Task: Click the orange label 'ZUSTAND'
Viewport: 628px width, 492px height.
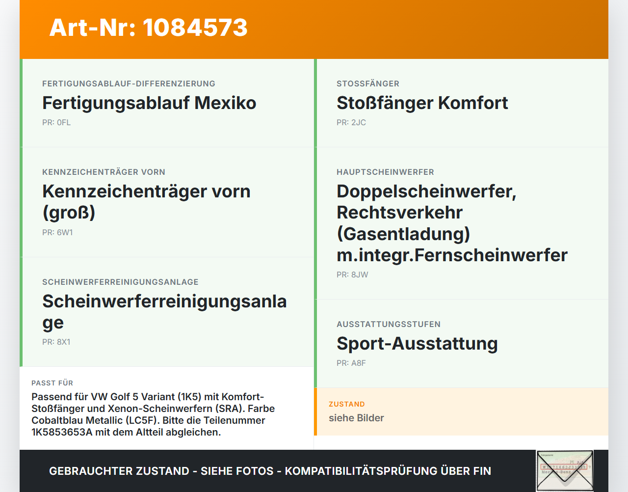Action: pyautogui.click(x=347, y=404)
